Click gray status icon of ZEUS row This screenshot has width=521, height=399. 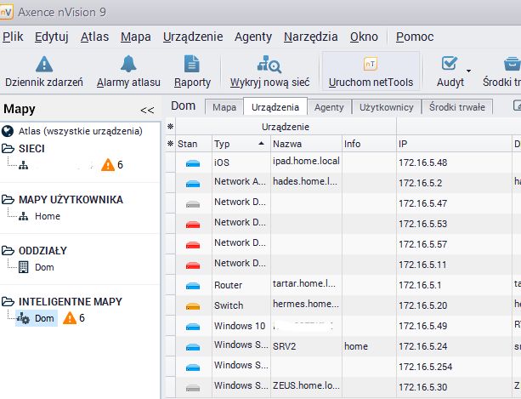193,387
